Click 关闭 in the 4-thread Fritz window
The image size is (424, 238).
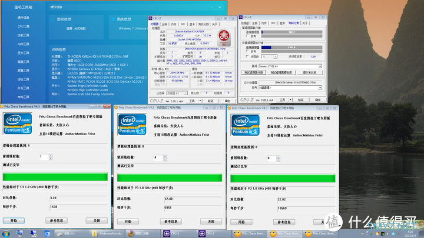pyautogui.click(x=211, y=222)
